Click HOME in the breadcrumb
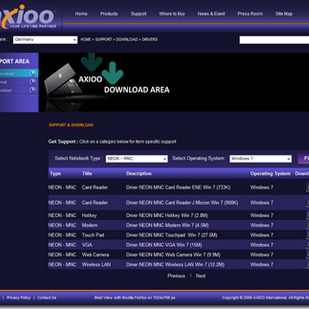The height and width of the screenshot is (309, 309). tap(86, 39)
